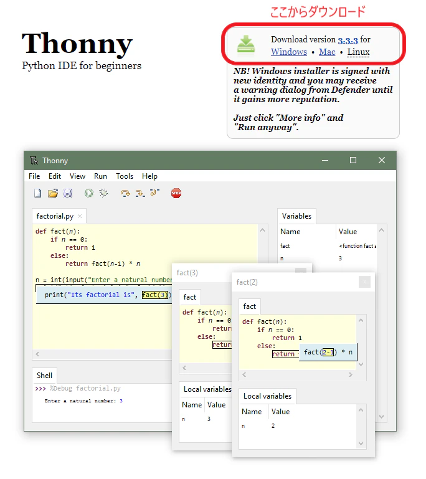Click value 2 in fact(2) local variables
Image resolution: width=426 pixels, height=479 pixels.
[x=273, y=426]
